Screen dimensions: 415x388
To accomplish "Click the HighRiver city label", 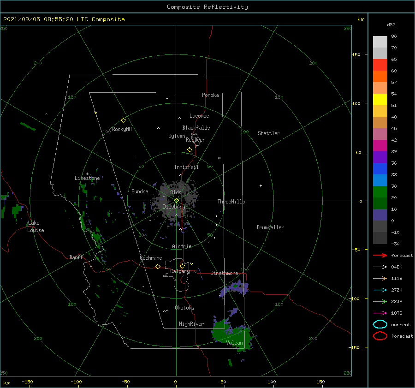I will click(x=191, y=324).
